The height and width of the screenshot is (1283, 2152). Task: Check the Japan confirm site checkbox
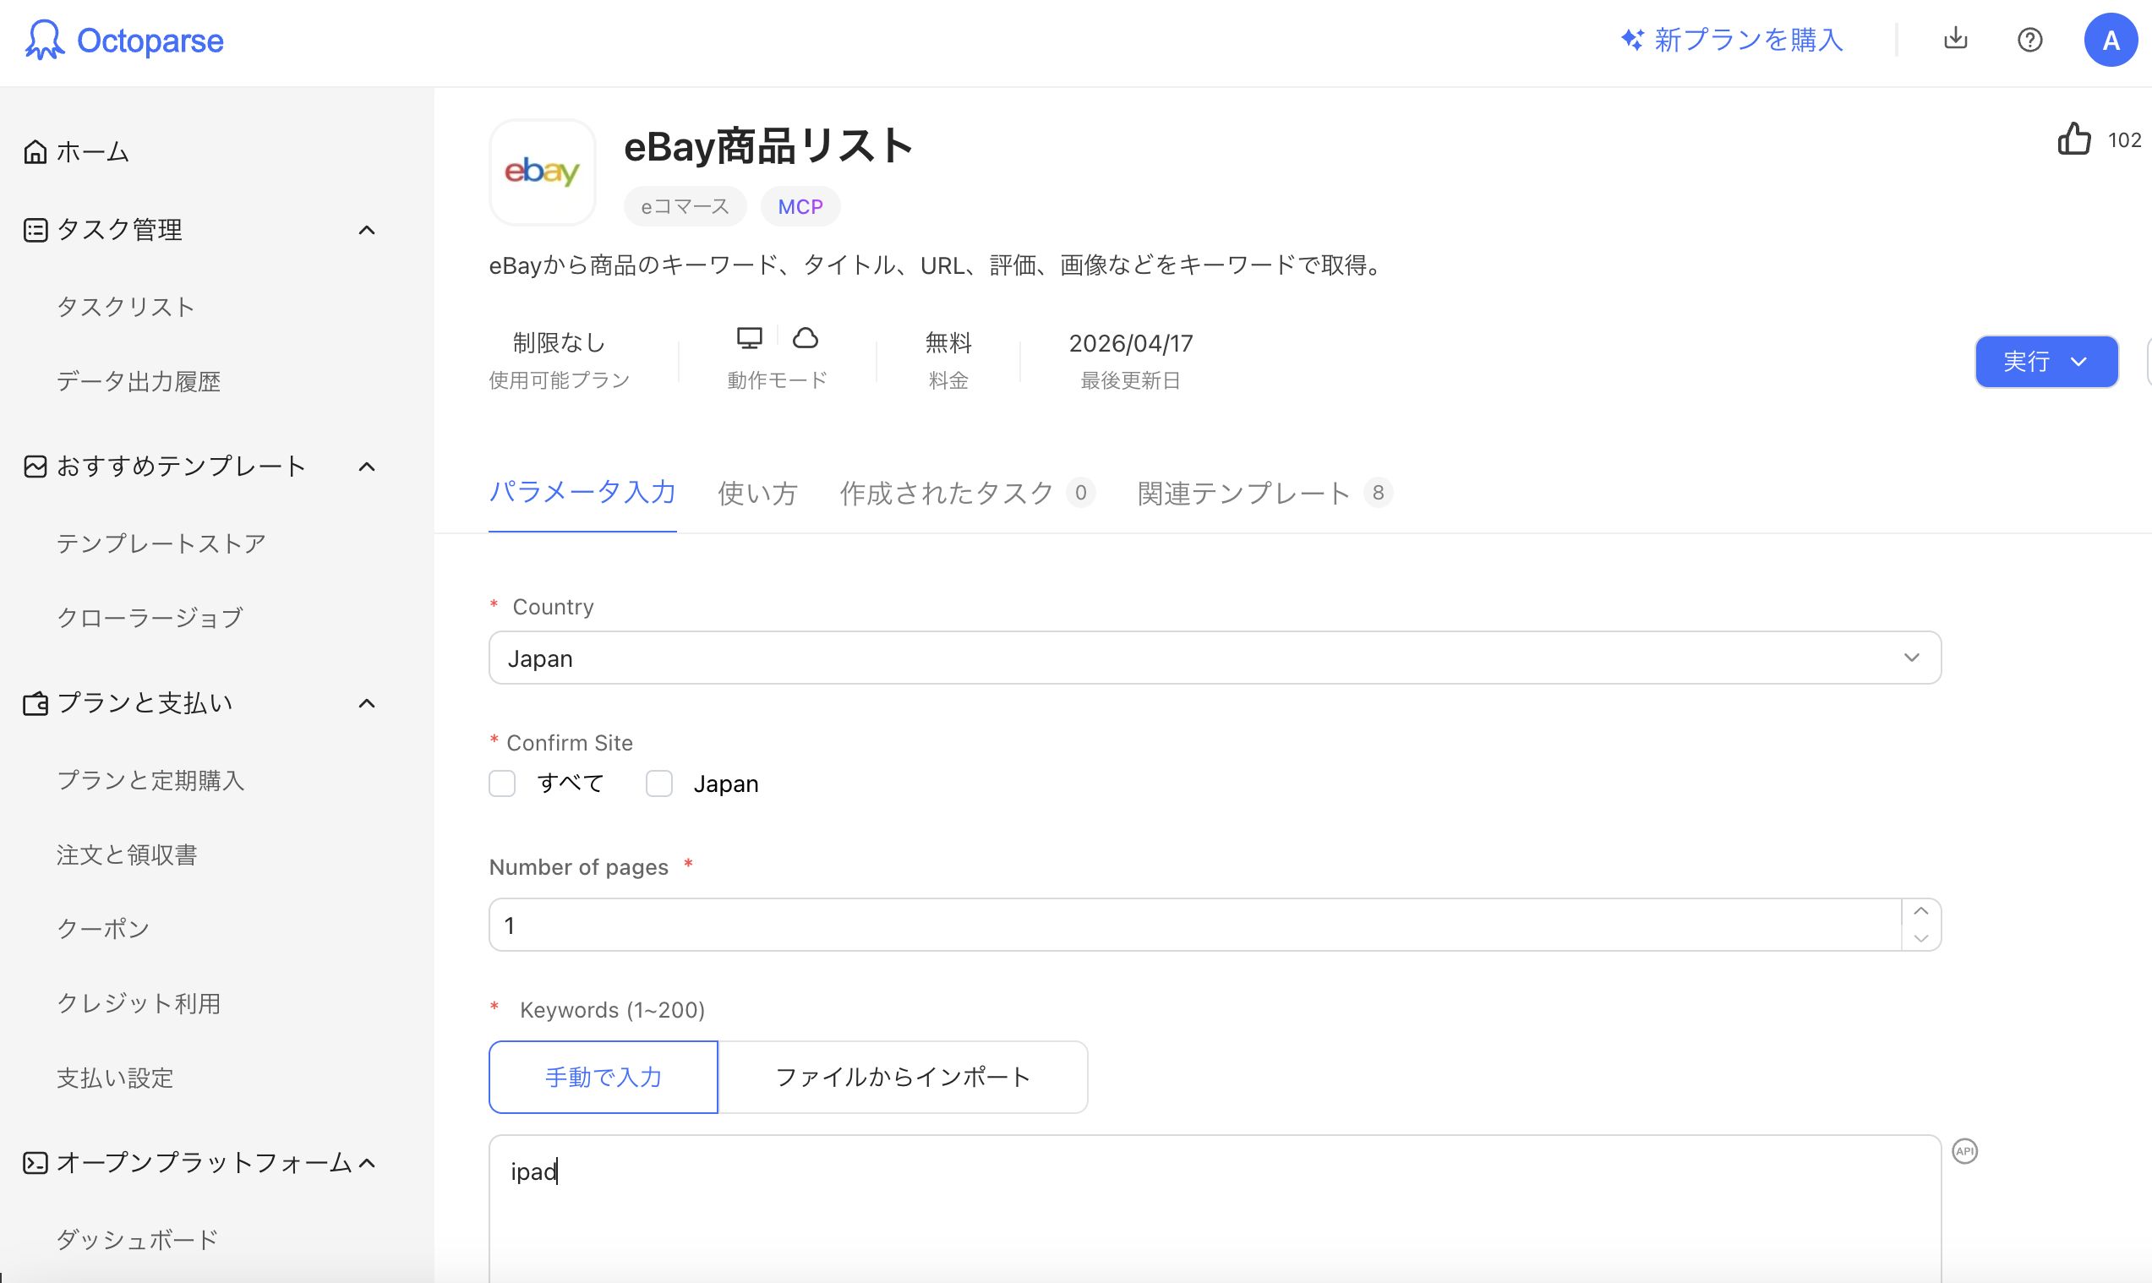pos(658,784)
